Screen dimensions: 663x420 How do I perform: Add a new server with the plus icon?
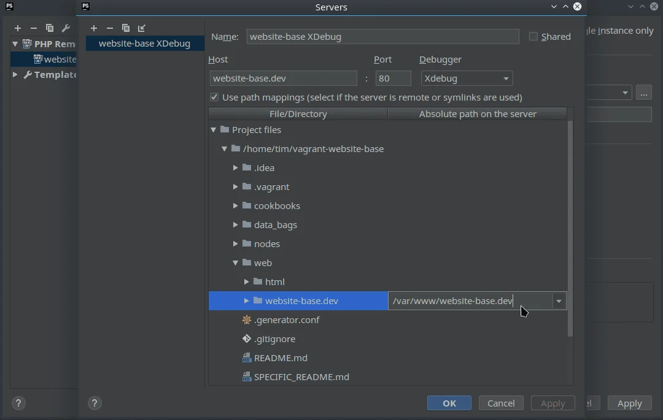(94, 28)
